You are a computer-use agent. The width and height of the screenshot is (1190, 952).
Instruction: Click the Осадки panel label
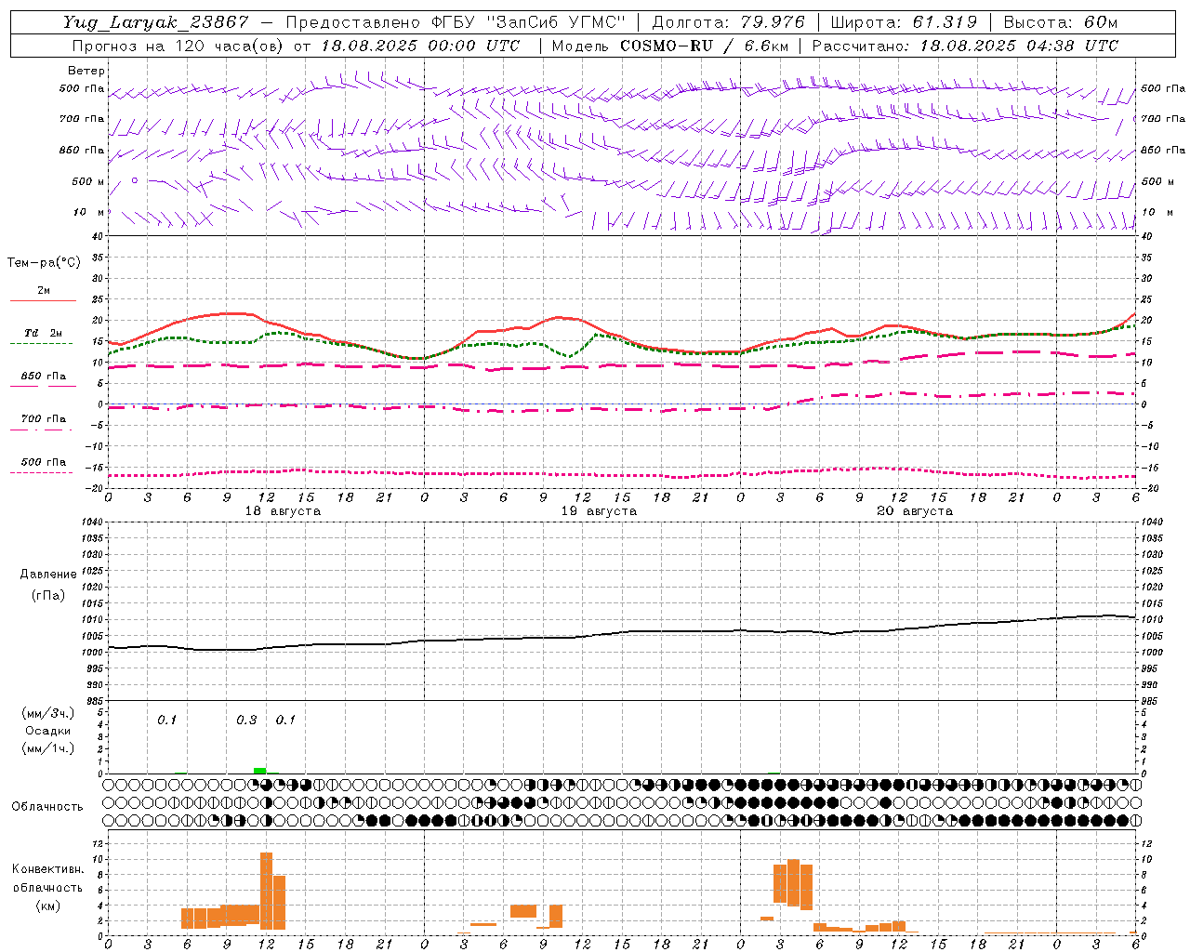47,731
